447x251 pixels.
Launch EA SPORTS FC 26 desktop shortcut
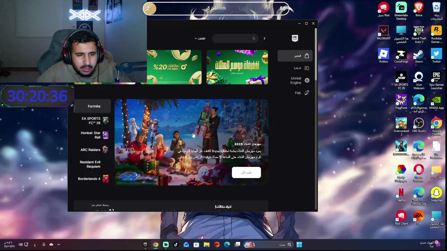coord(401,81)
